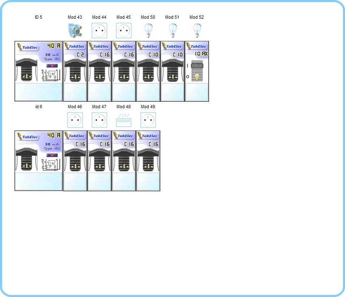
Task: Click the C16 breaker under Mod 47
Action: tap(99, 161)
